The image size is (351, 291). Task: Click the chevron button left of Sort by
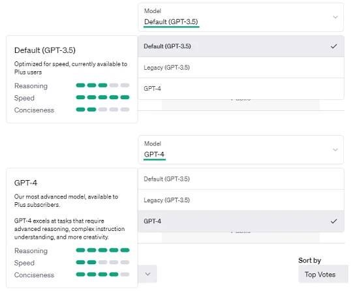(147, 274)
